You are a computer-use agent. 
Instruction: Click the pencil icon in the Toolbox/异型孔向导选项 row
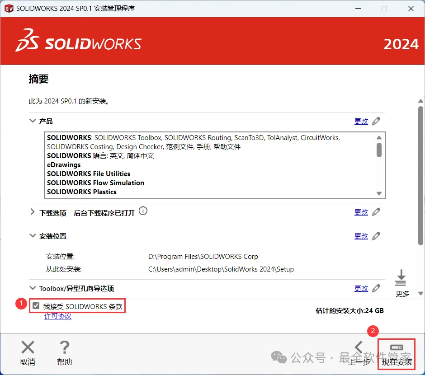click(376, 288)
